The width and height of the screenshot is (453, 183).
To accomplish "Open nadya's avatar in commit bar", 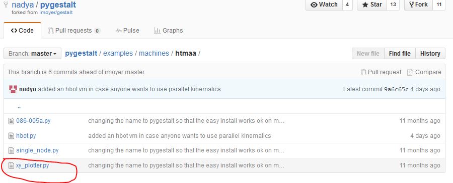I will click(13, 89).
